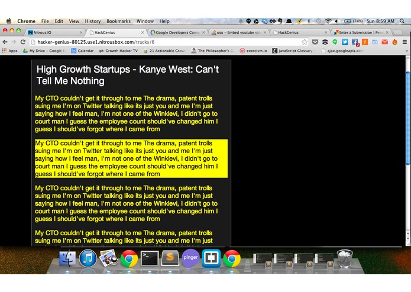411x292 pixels.
Task: Reload the page with the refresh icon
Action: pos(23,42)
